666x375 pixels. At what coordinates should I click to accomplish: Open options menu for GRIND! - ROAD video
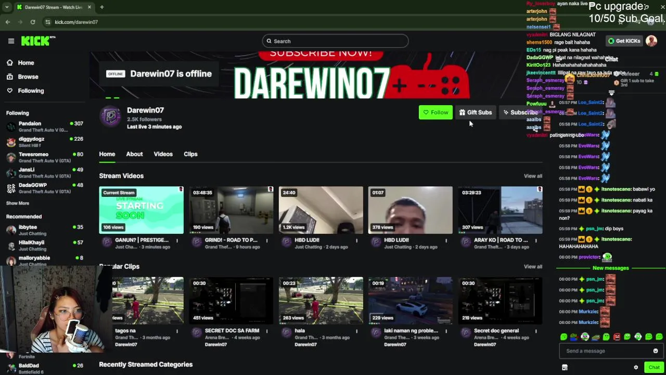(267, 241)
